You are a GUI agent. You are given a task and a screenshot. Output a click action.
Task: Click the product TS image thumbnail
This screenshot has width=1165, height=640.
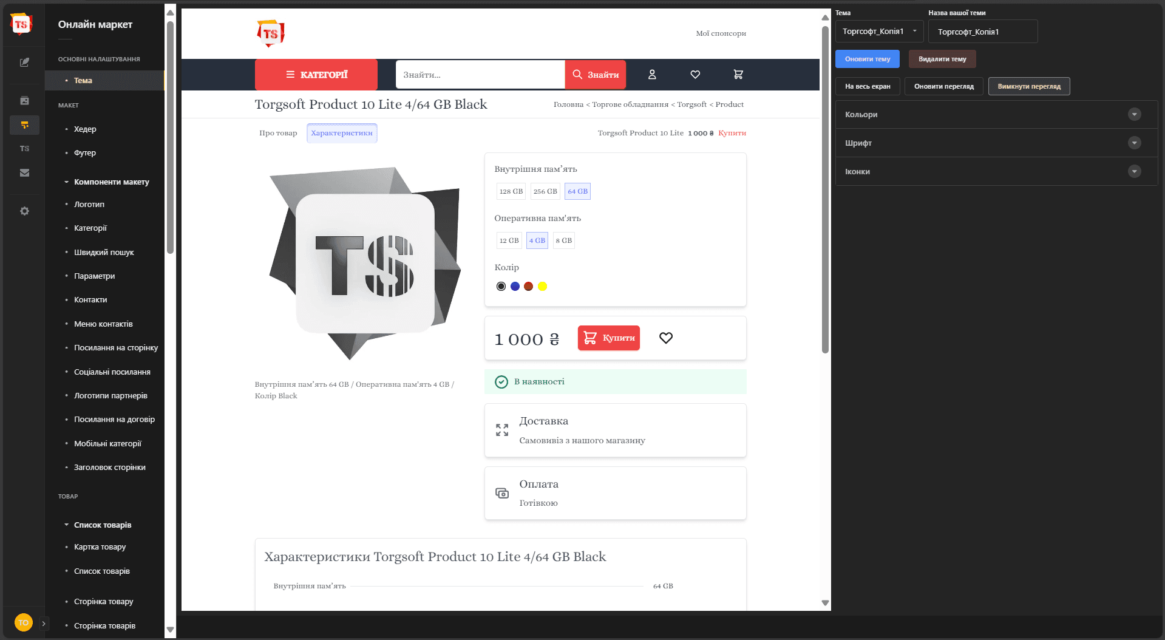365,262
